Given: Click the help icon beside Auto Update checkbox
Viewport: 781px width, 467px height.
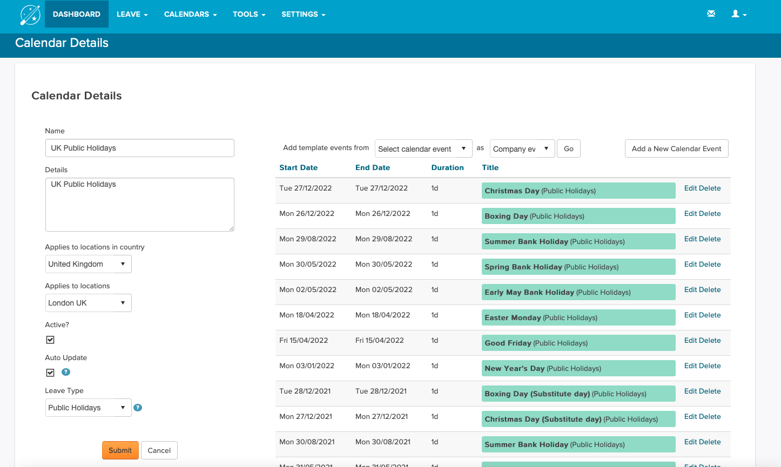Looking at the screenshot, I should tap(66, 372).
